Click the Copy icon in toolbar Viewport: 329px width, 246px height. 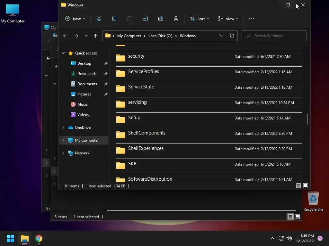tap(114, 19)
